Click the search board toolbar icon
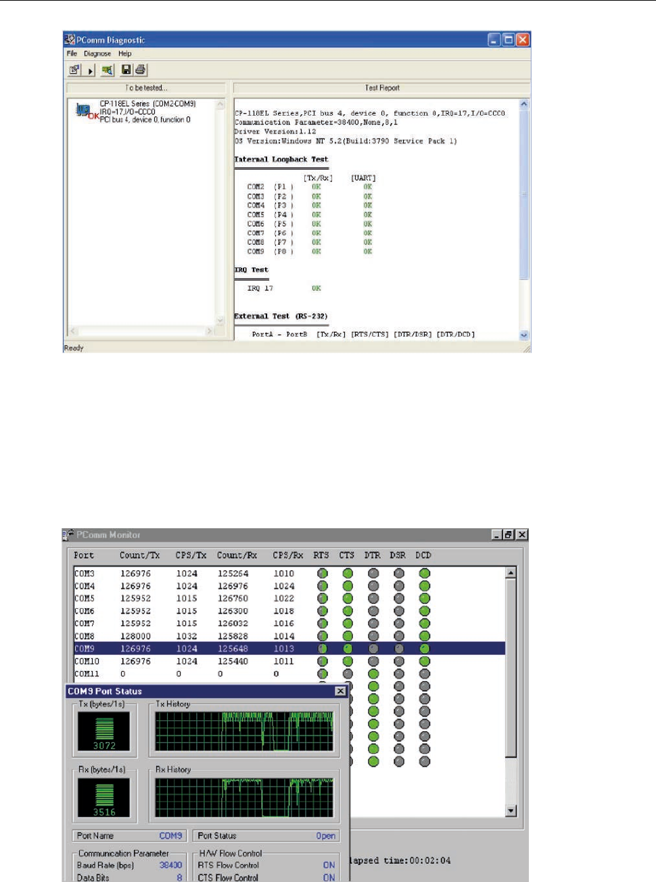Screen dimensions: 656x882 click(108, 70)
